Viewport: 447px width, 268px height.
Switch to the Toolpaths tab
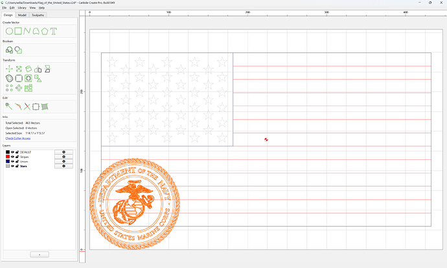[x=38, y=15]
